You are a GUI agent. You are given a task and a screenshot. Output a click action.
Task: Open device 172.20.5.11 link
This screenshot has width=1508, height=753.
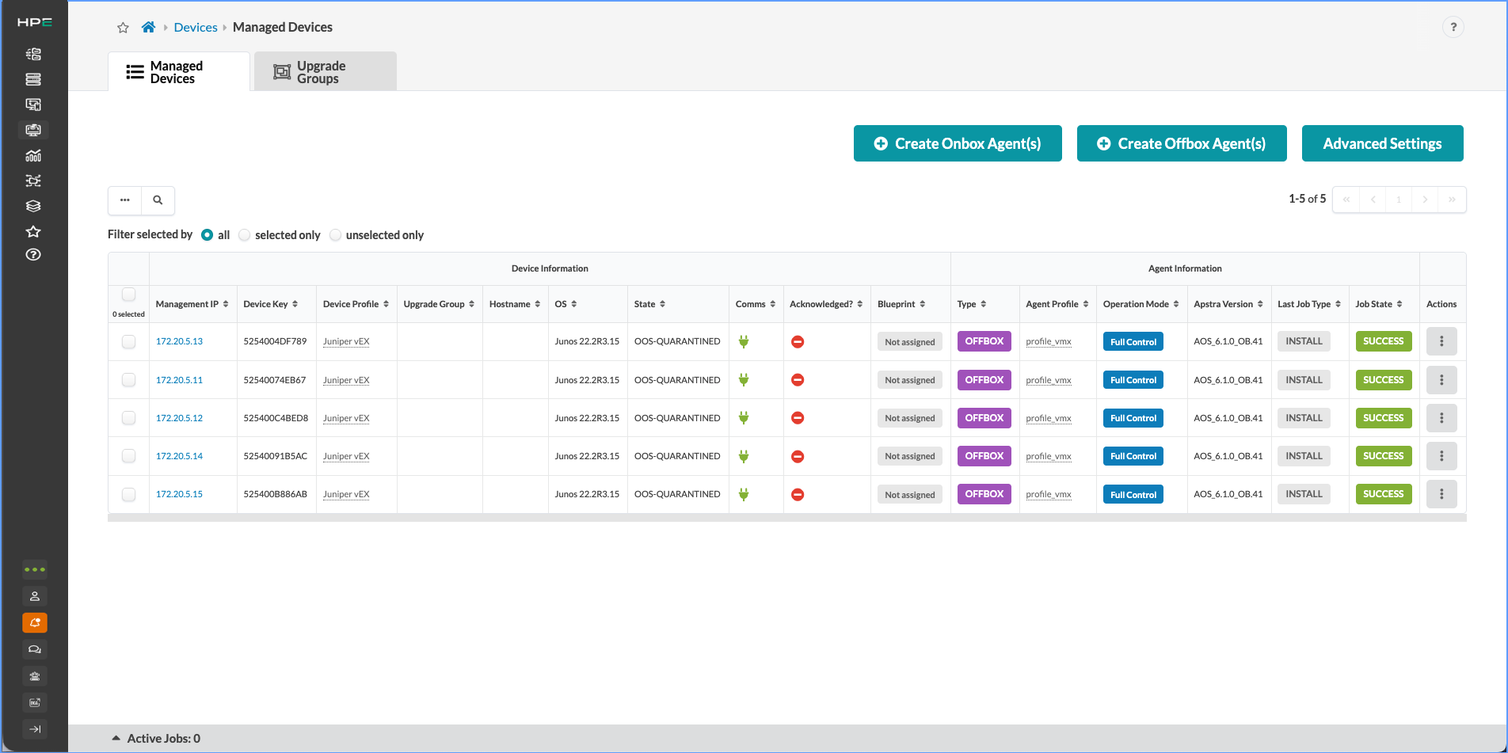[x=179, y=380]
